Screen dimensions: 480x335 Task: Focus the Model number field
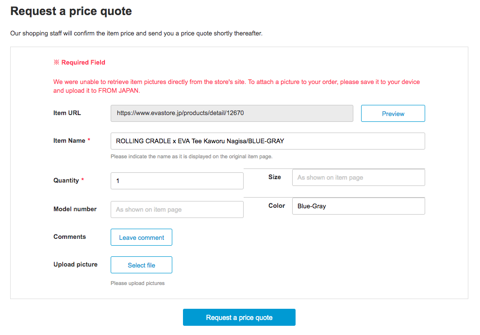pyautogui.click(x=177, y=209)
